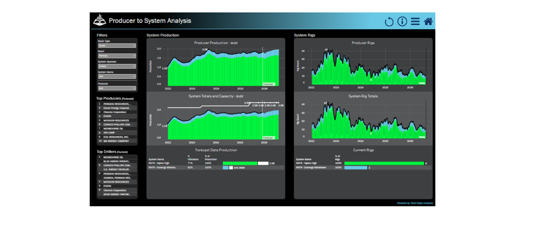This screenshot has height=228, width=535.
Task: Open the Basin Type dropdown
Action: point(117,45)
